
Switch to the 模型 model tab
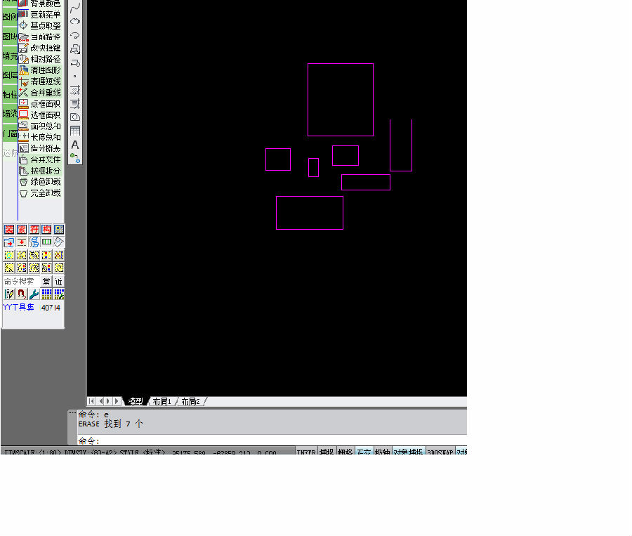[136, 401]
